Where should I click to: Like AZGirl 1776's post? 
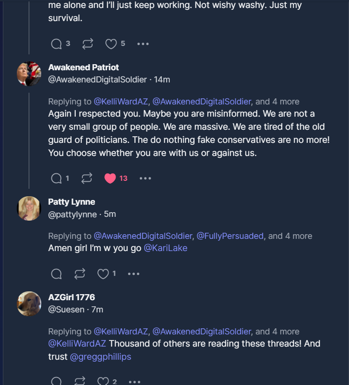[103, 381]
